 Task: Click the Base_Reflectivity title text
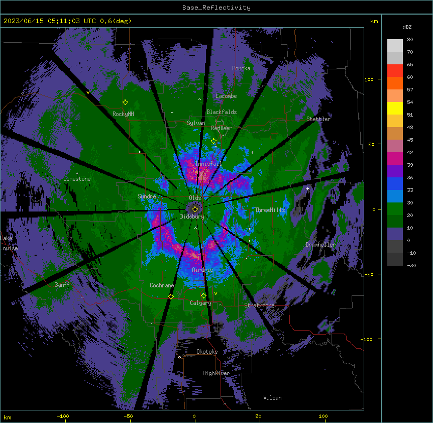(x=216, y=8)
